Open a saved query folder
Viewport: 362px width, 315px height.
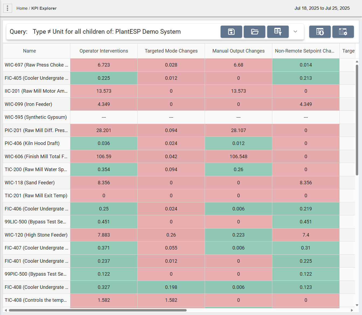click(x=255, y=32)
